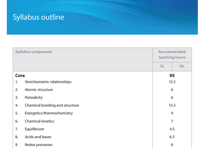Click the hours value "8" for Redox processes
The height and width of the screenshot is (148, 214).
(172, 145)
